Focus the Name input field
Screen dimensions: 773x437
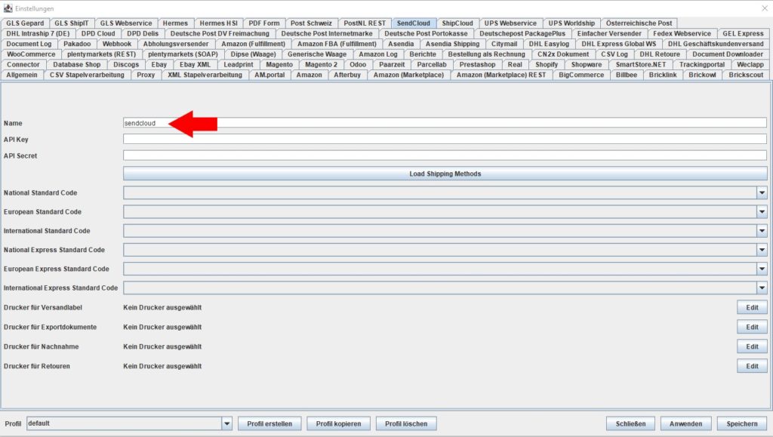445,123
